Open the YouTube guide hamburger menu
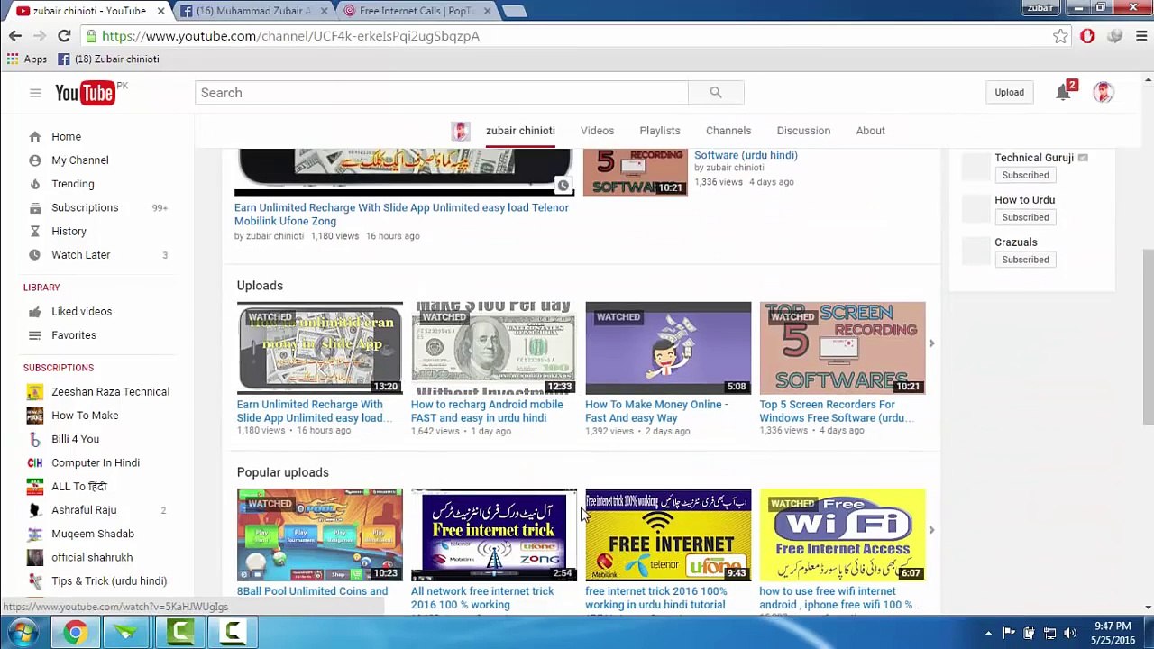Screen dimensions: 1154x649 click(x=35, y=93)
